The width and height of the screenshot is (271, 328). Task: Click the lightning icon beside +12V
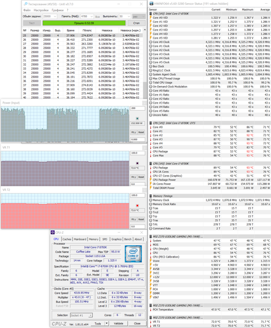[x=151, y=277]
